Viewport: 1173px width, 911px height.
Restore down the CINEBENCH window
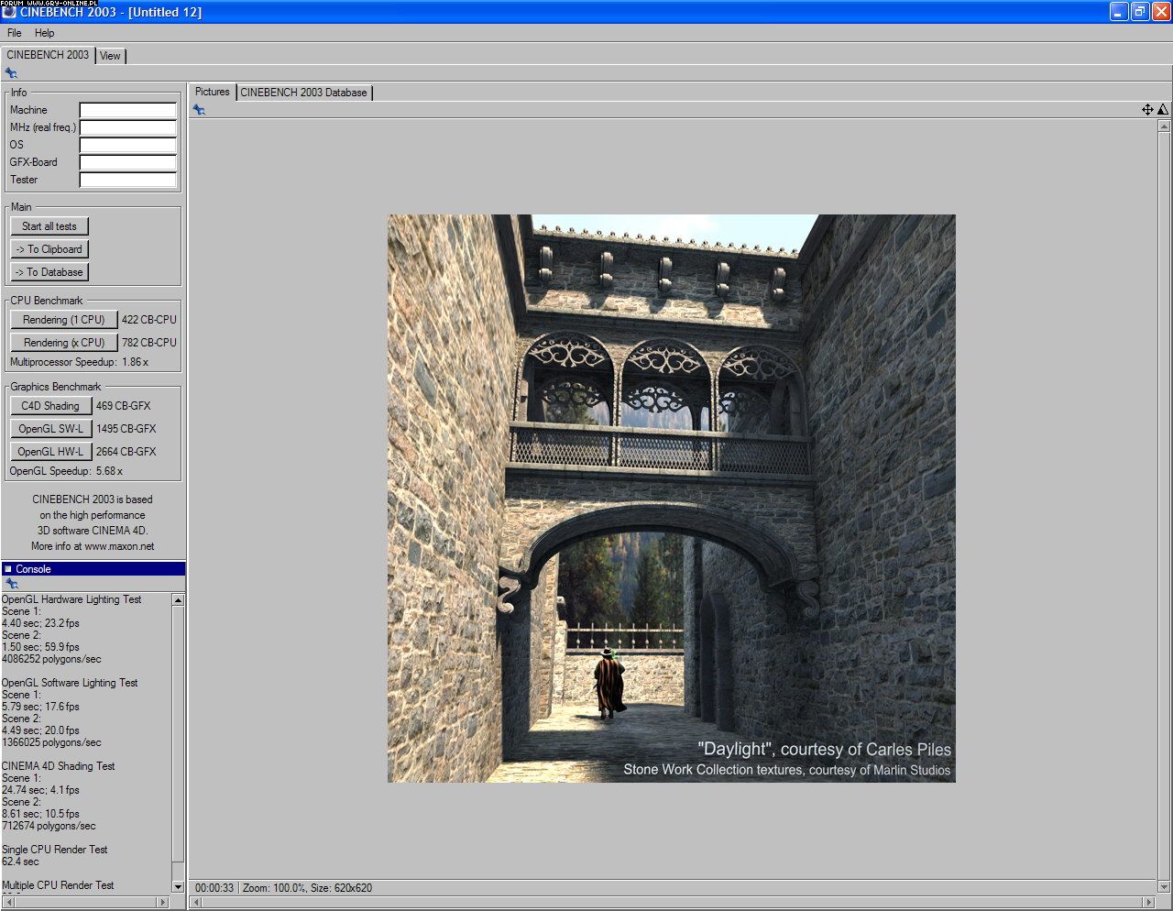[x=1140, y=12]
